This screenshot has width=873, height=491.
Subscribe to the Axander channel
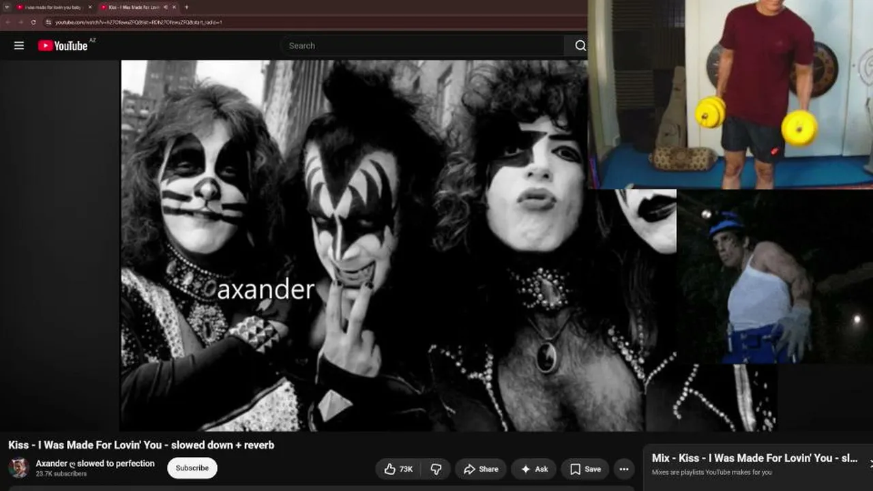pos(192,468)
